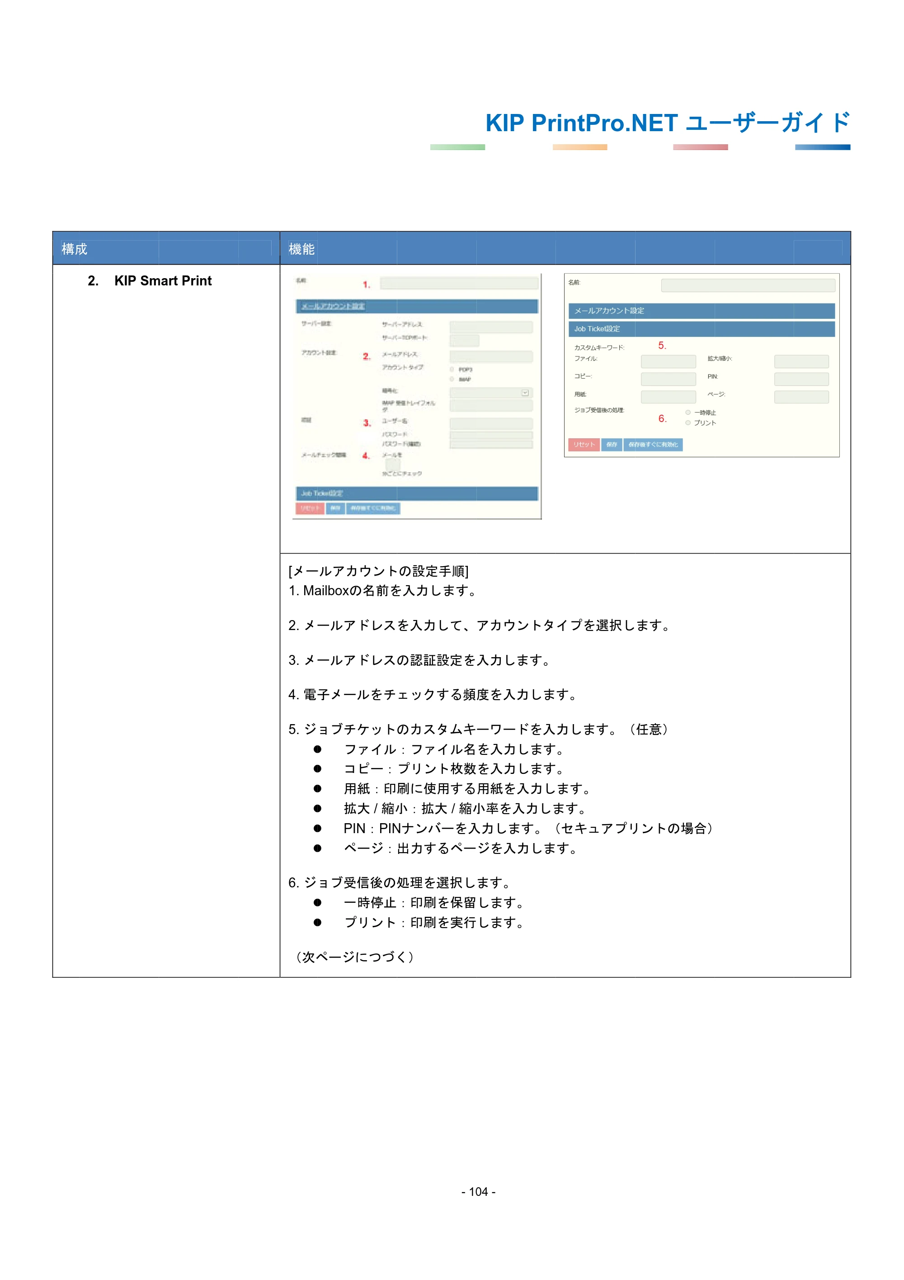Click red リセット button in the mail account form
Viewport: 904px width, 1280px height.
[x=310, y=508]
